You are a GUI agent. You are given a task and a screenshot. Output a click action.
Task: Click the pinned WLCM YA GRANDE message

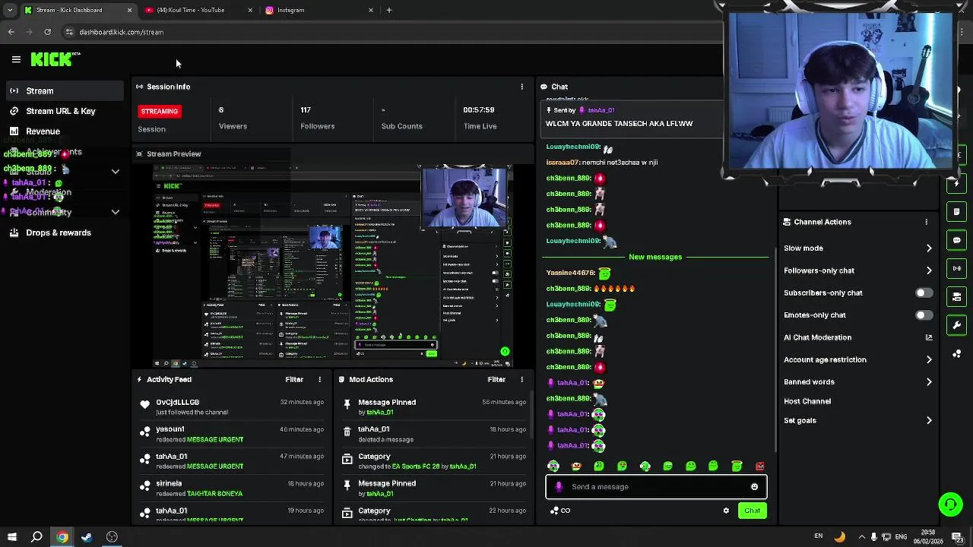[619, 123]
